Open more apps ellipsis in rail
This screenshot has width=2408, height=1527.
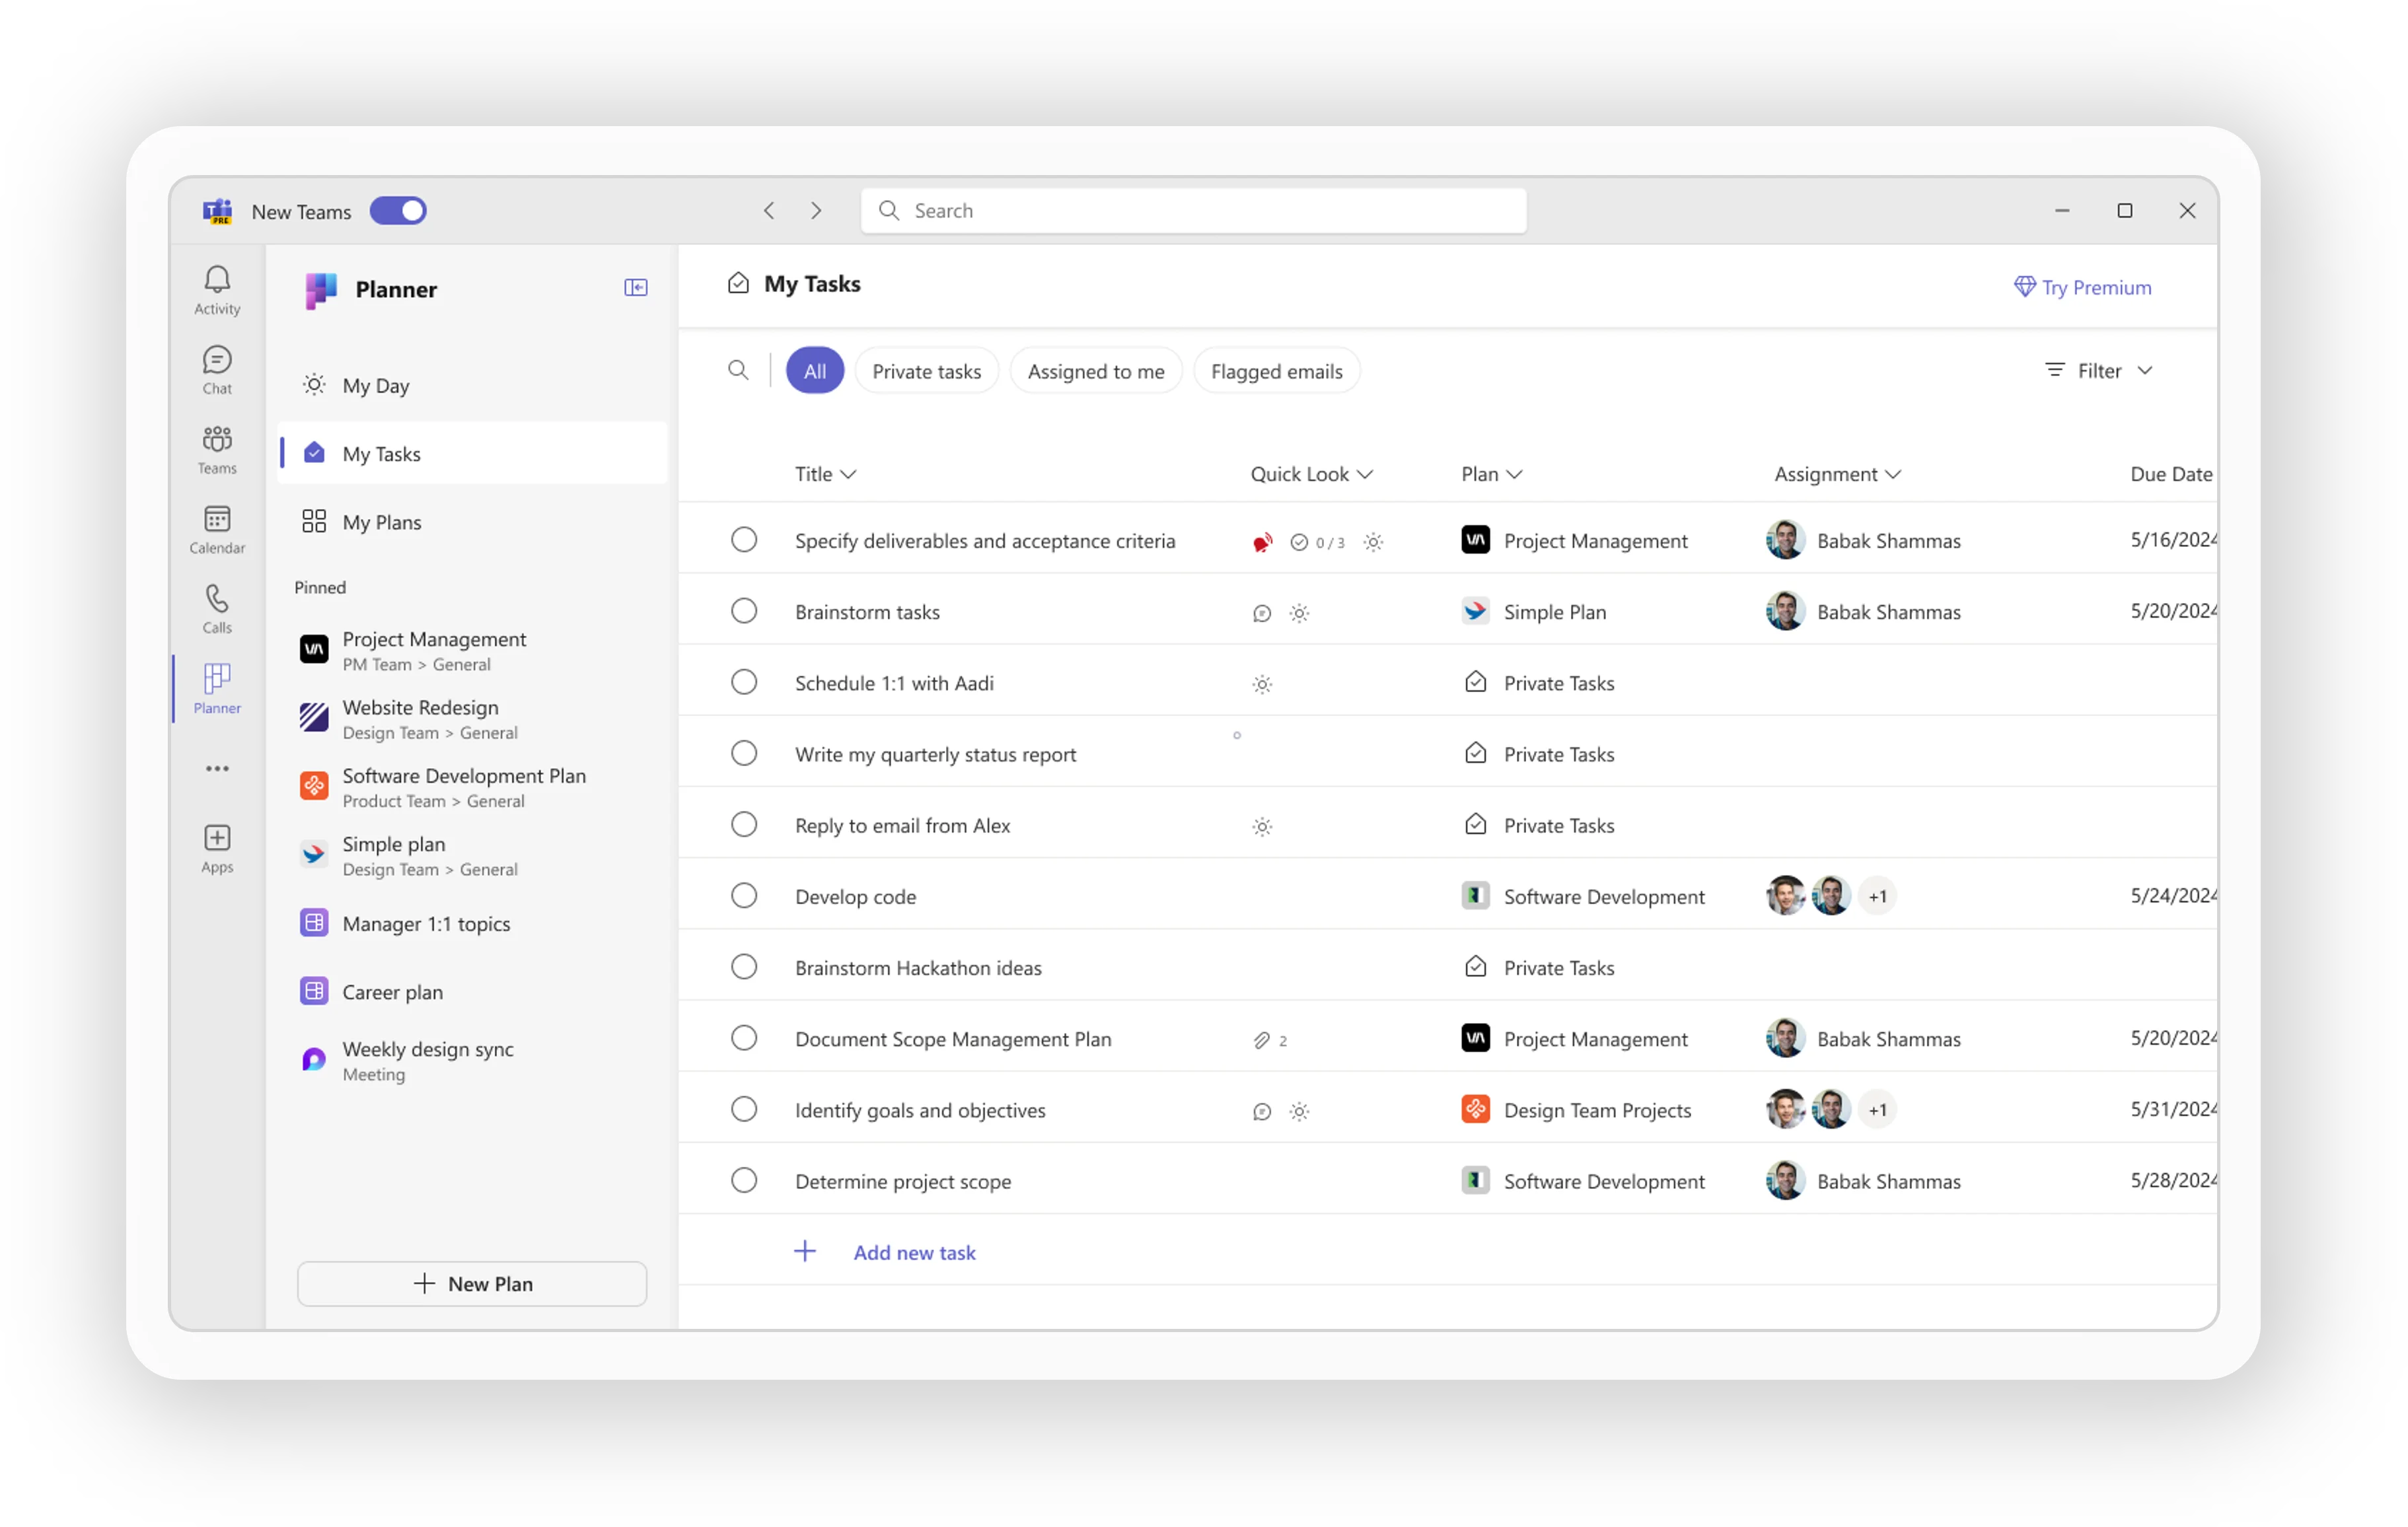(217, 768)
